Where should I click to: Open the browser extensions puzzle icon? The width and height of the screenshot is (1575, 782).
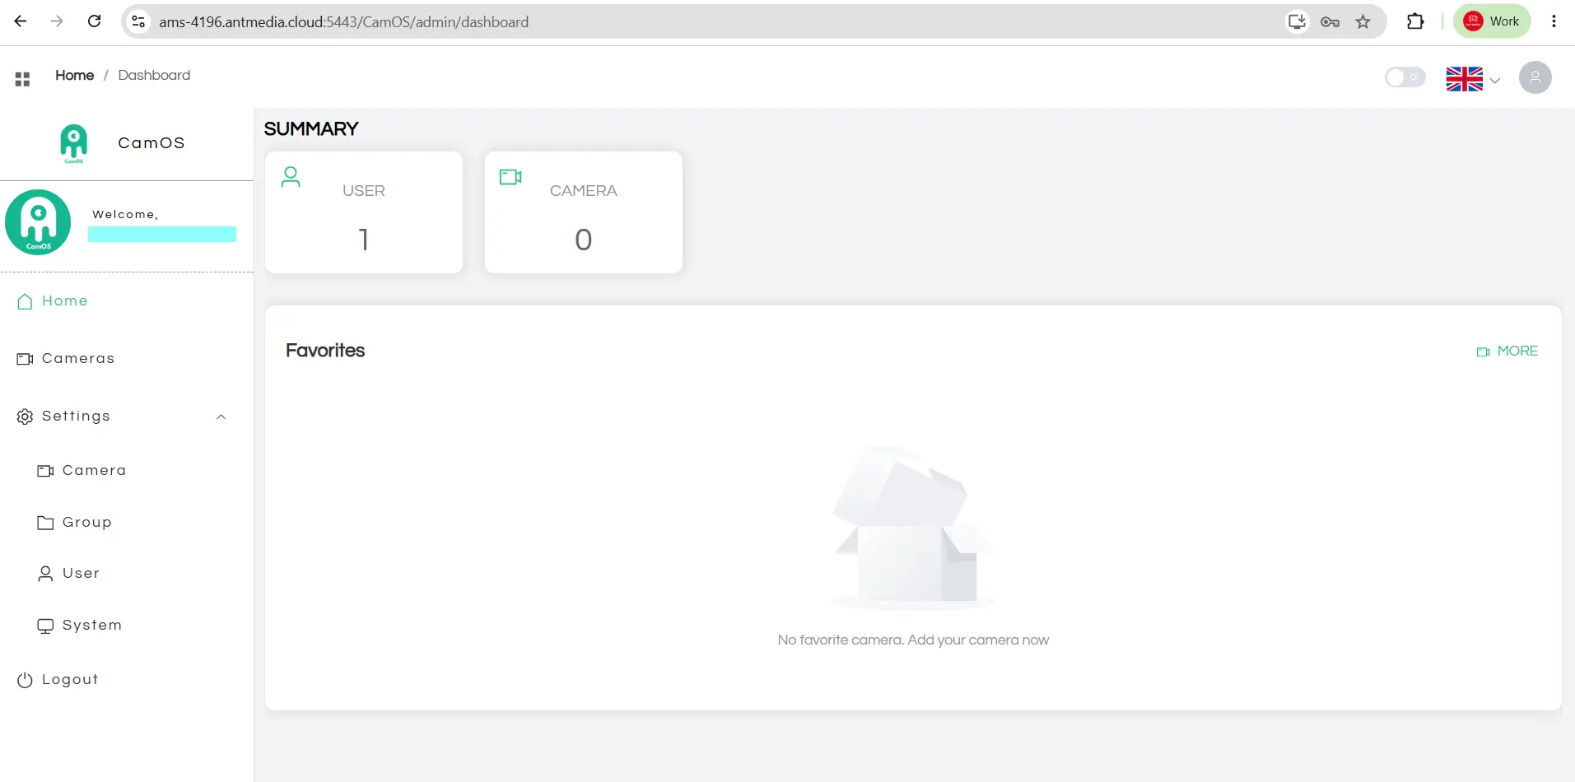coord(1415,21)
